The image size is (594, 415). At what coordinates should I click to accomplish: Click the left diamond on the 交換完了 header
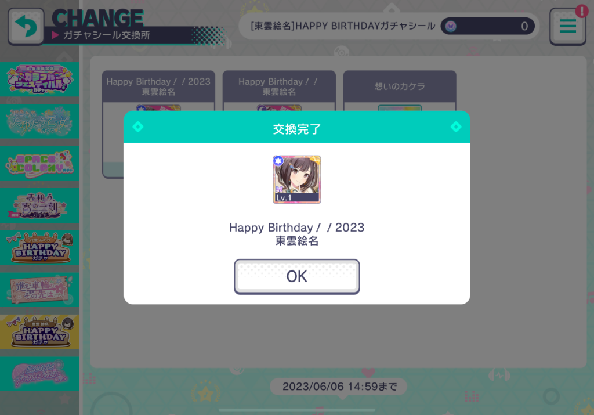click(x=138, y=127)
